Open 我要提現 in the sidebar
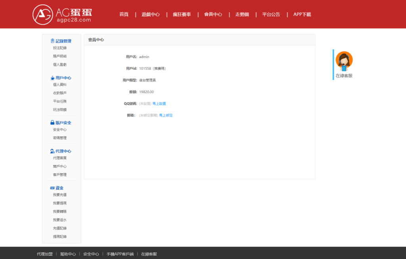406x259 pixels. tap(60, 203)
